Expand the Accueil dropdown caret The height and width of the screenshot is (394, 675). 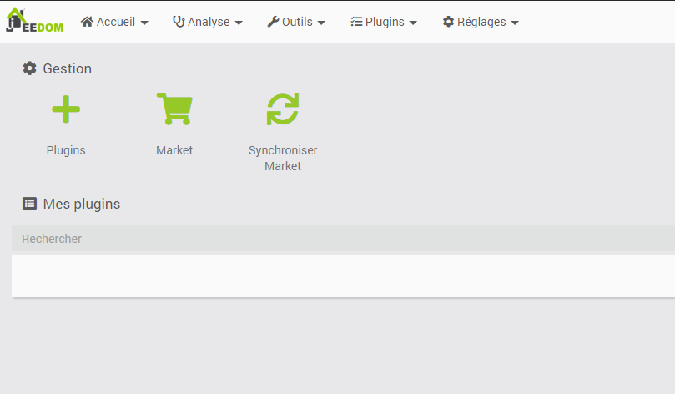[144, 23]
